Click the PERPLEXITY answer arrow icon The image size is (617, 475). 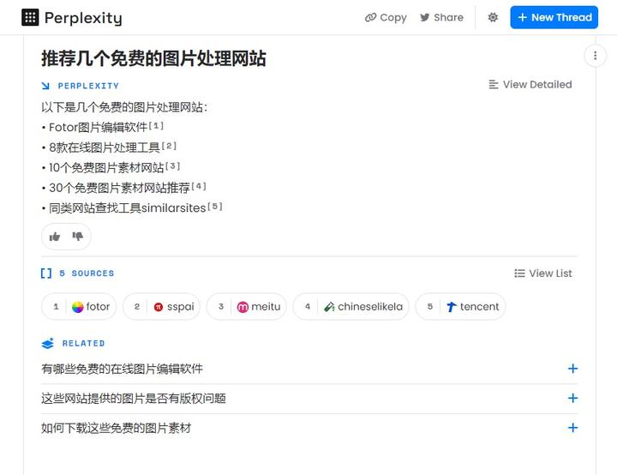(45, 86)
